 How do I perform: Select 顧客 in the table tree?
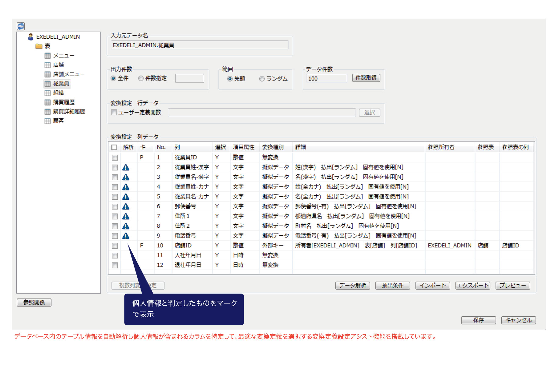tap(58, 121)
